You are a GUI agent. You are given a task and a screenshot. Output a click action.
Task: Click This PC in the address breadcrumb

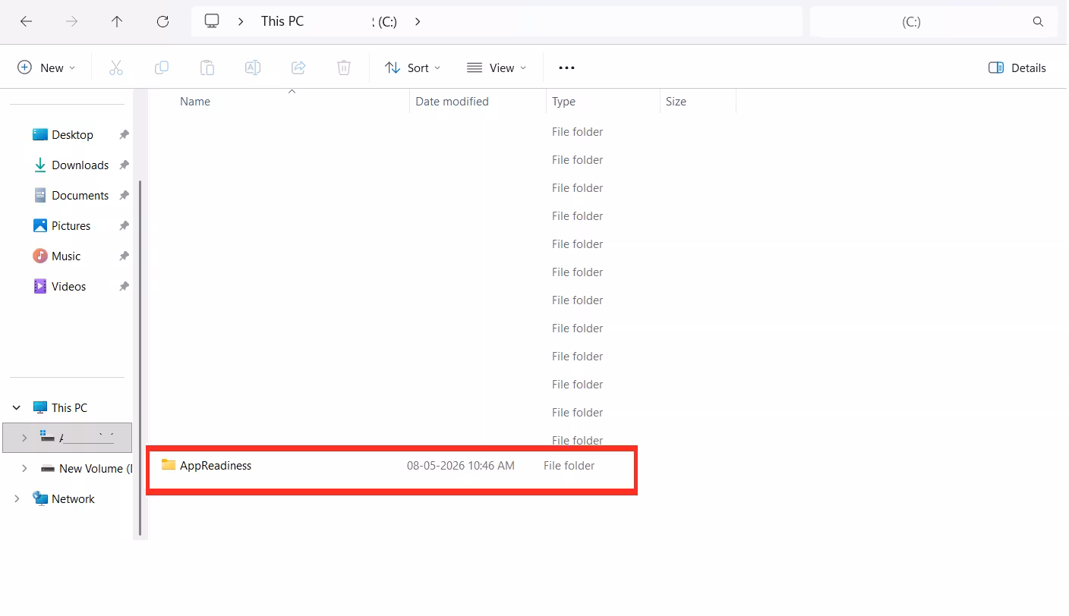pos(282,21)
